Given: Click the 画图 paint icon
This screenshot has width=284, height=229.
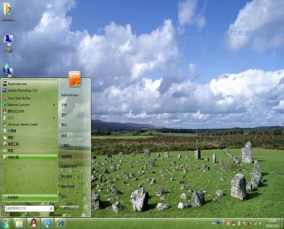Looking at the screenshot, I should [x=5, y=150].
